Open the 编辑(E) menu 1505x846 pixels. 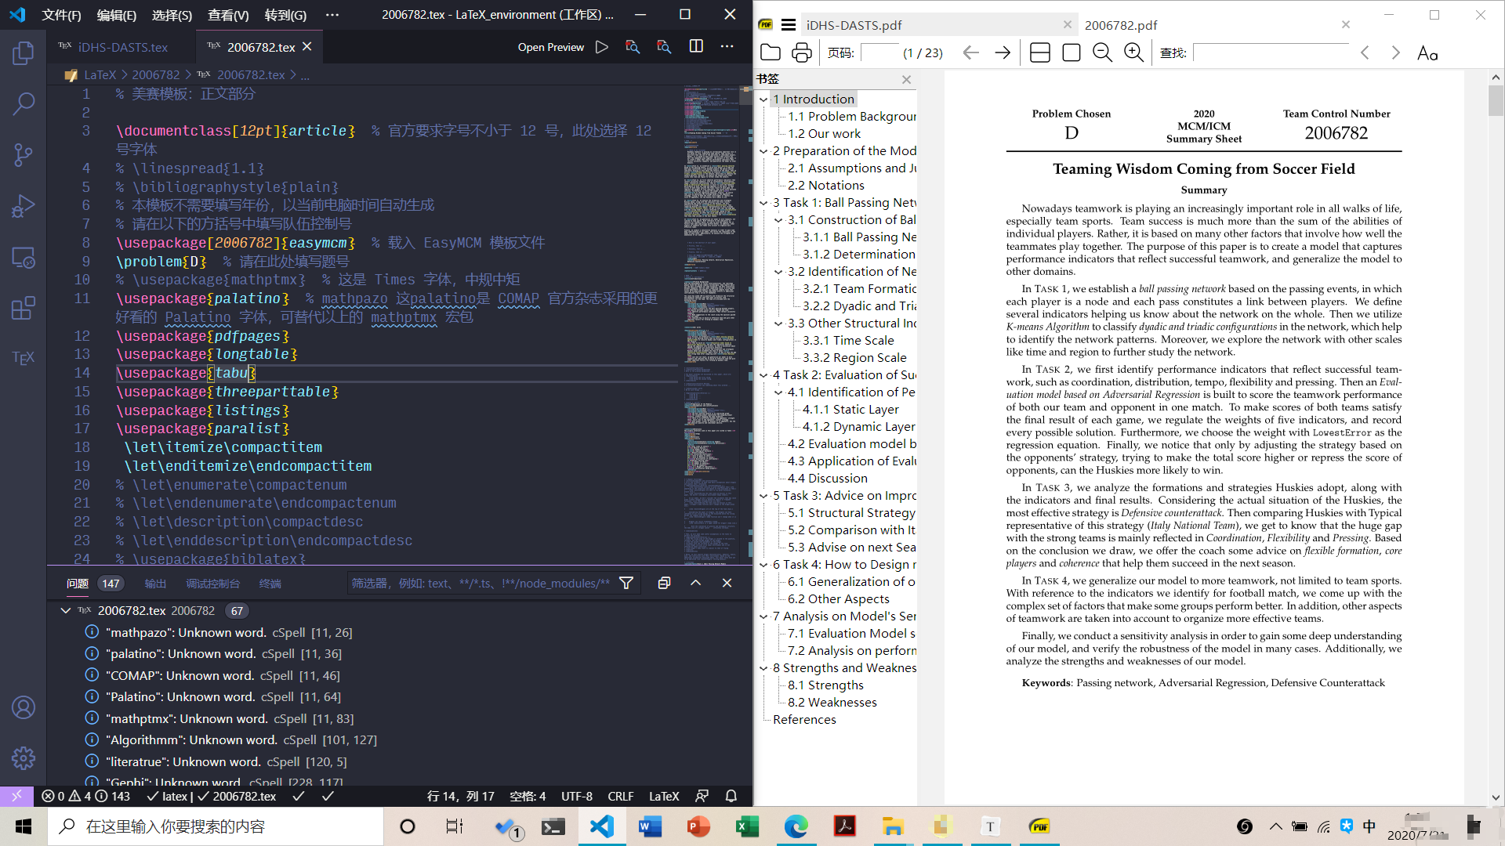[116, 15]
